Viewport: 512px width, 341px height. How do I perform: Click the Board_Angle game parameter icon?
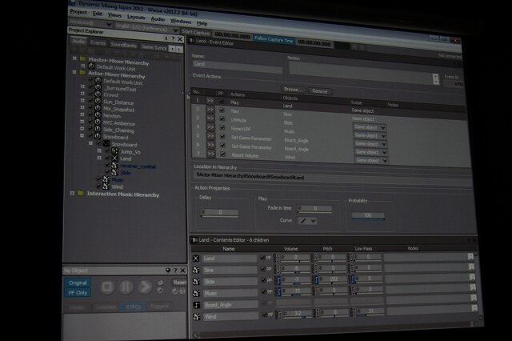[197, 305]
